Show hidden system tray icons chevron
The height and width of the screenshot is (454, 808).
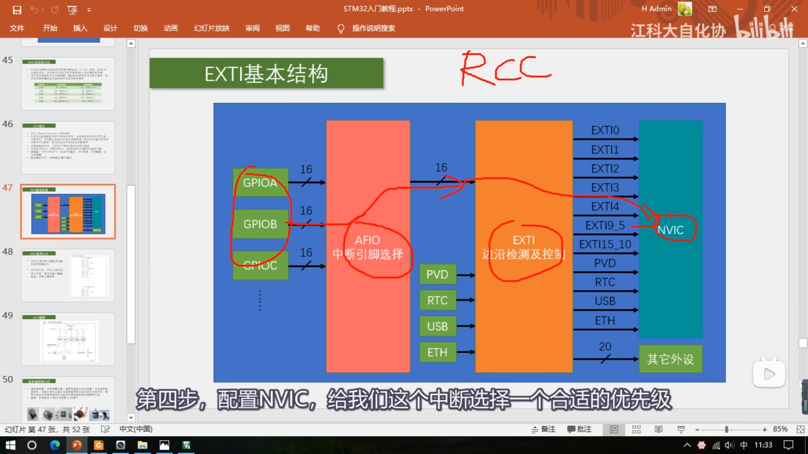[x=687, y=445]
